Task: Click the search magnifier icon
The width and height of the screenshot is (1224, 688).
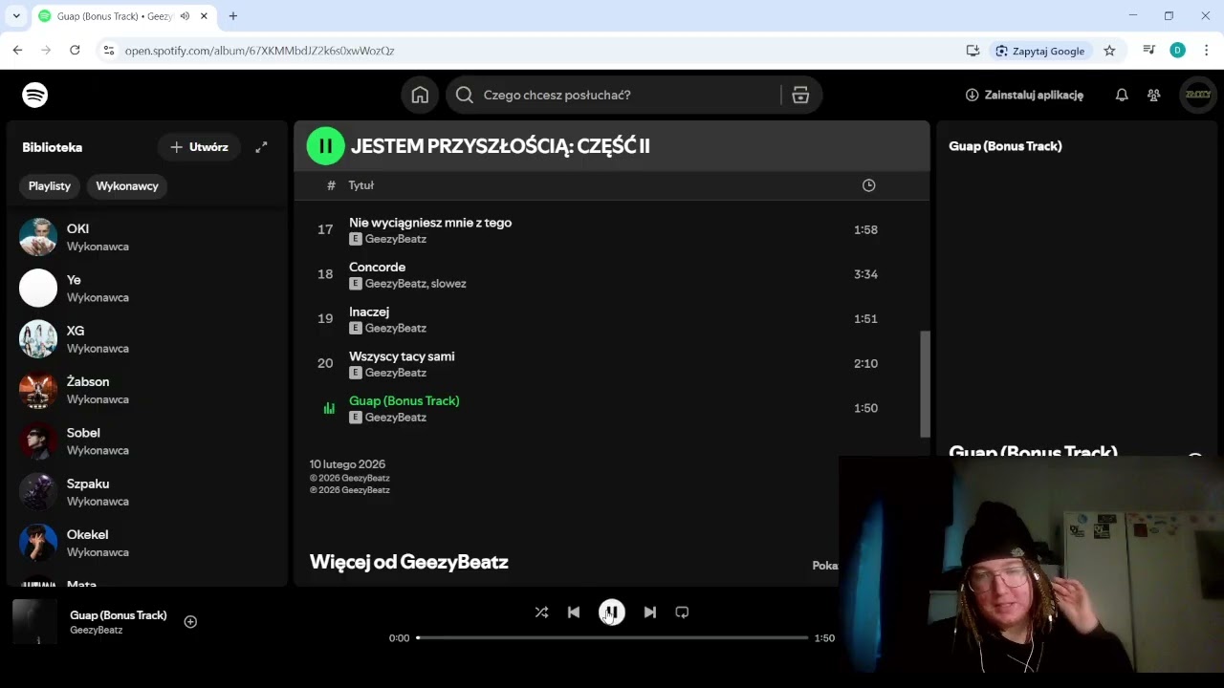Action: click(x=465, y=95)
